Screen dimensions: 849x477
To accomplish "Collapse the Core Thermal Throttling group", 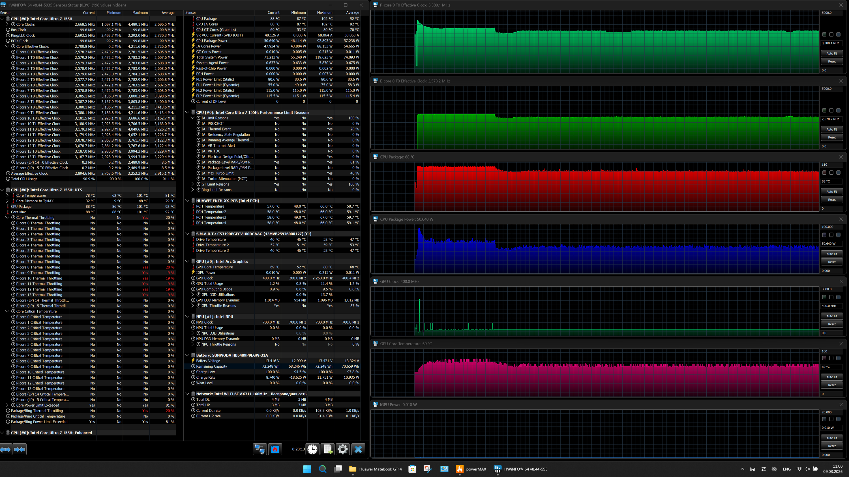I will [x=7, y=218].
